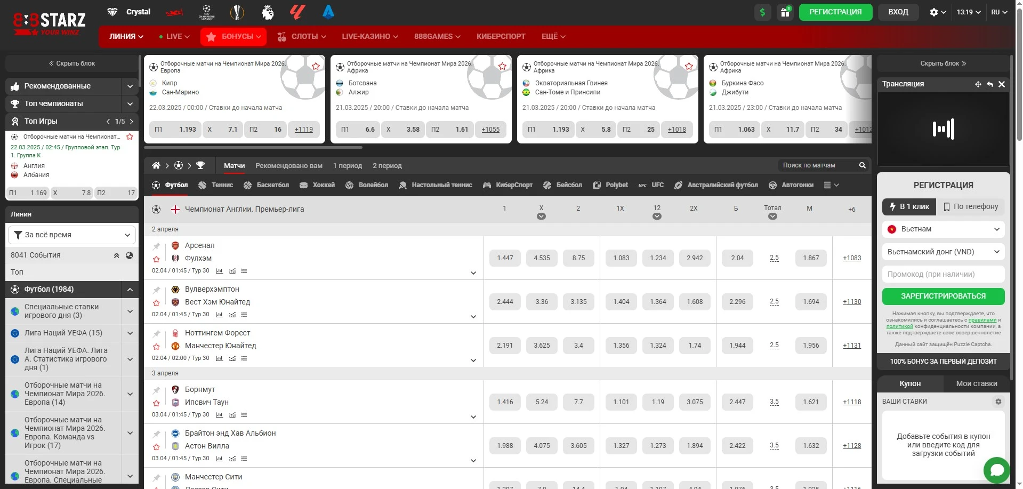The width and height of the screenshot is (1023, 489).
Task: Select the Теннис sport filter
Action: tap(215, 185)
